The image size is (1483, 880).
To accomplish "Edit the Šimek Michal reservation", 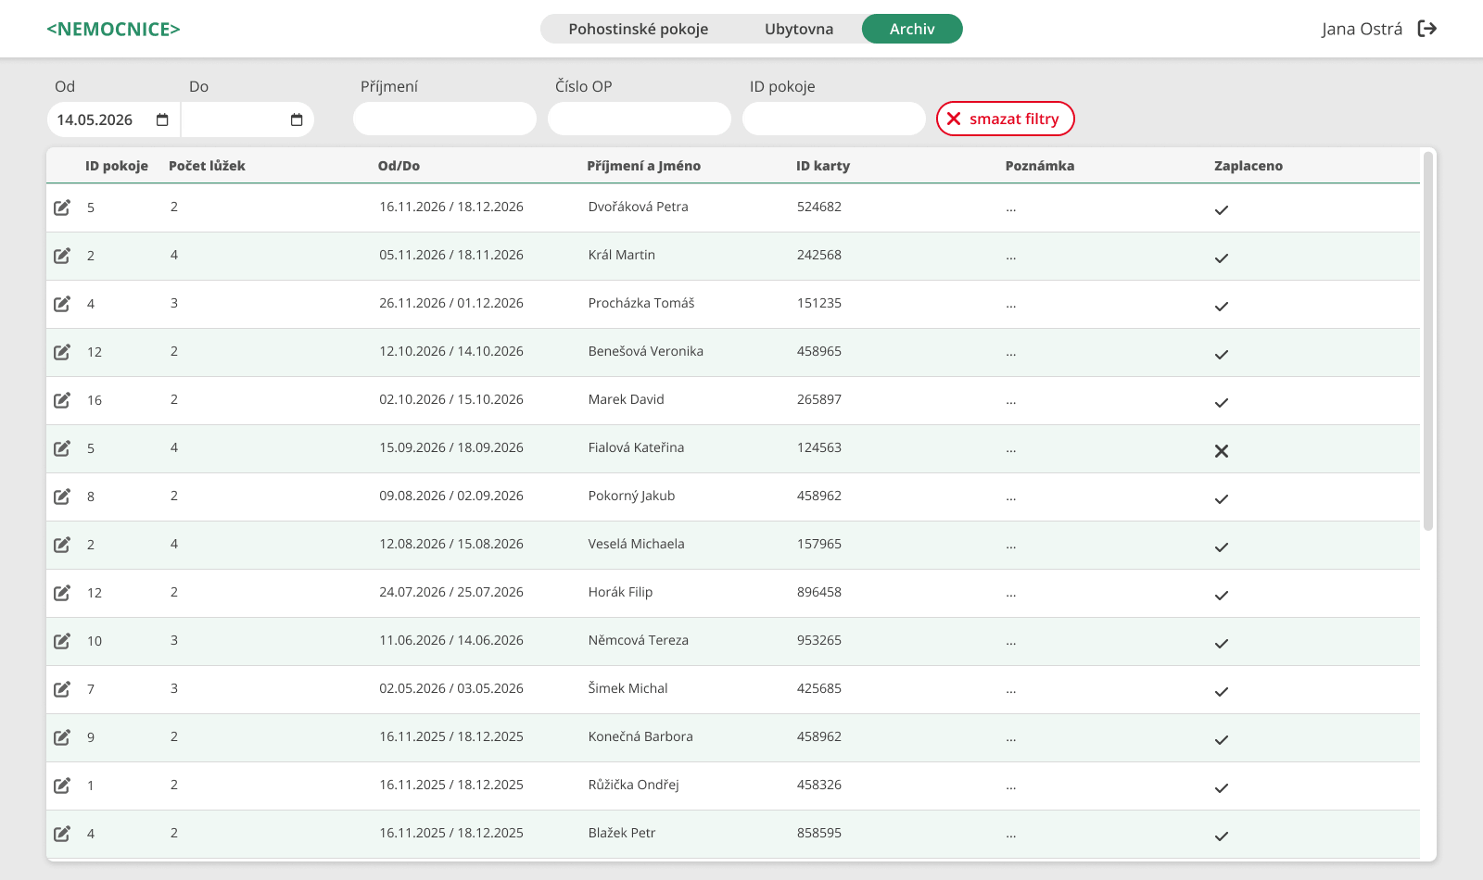I will coord(62,689).
